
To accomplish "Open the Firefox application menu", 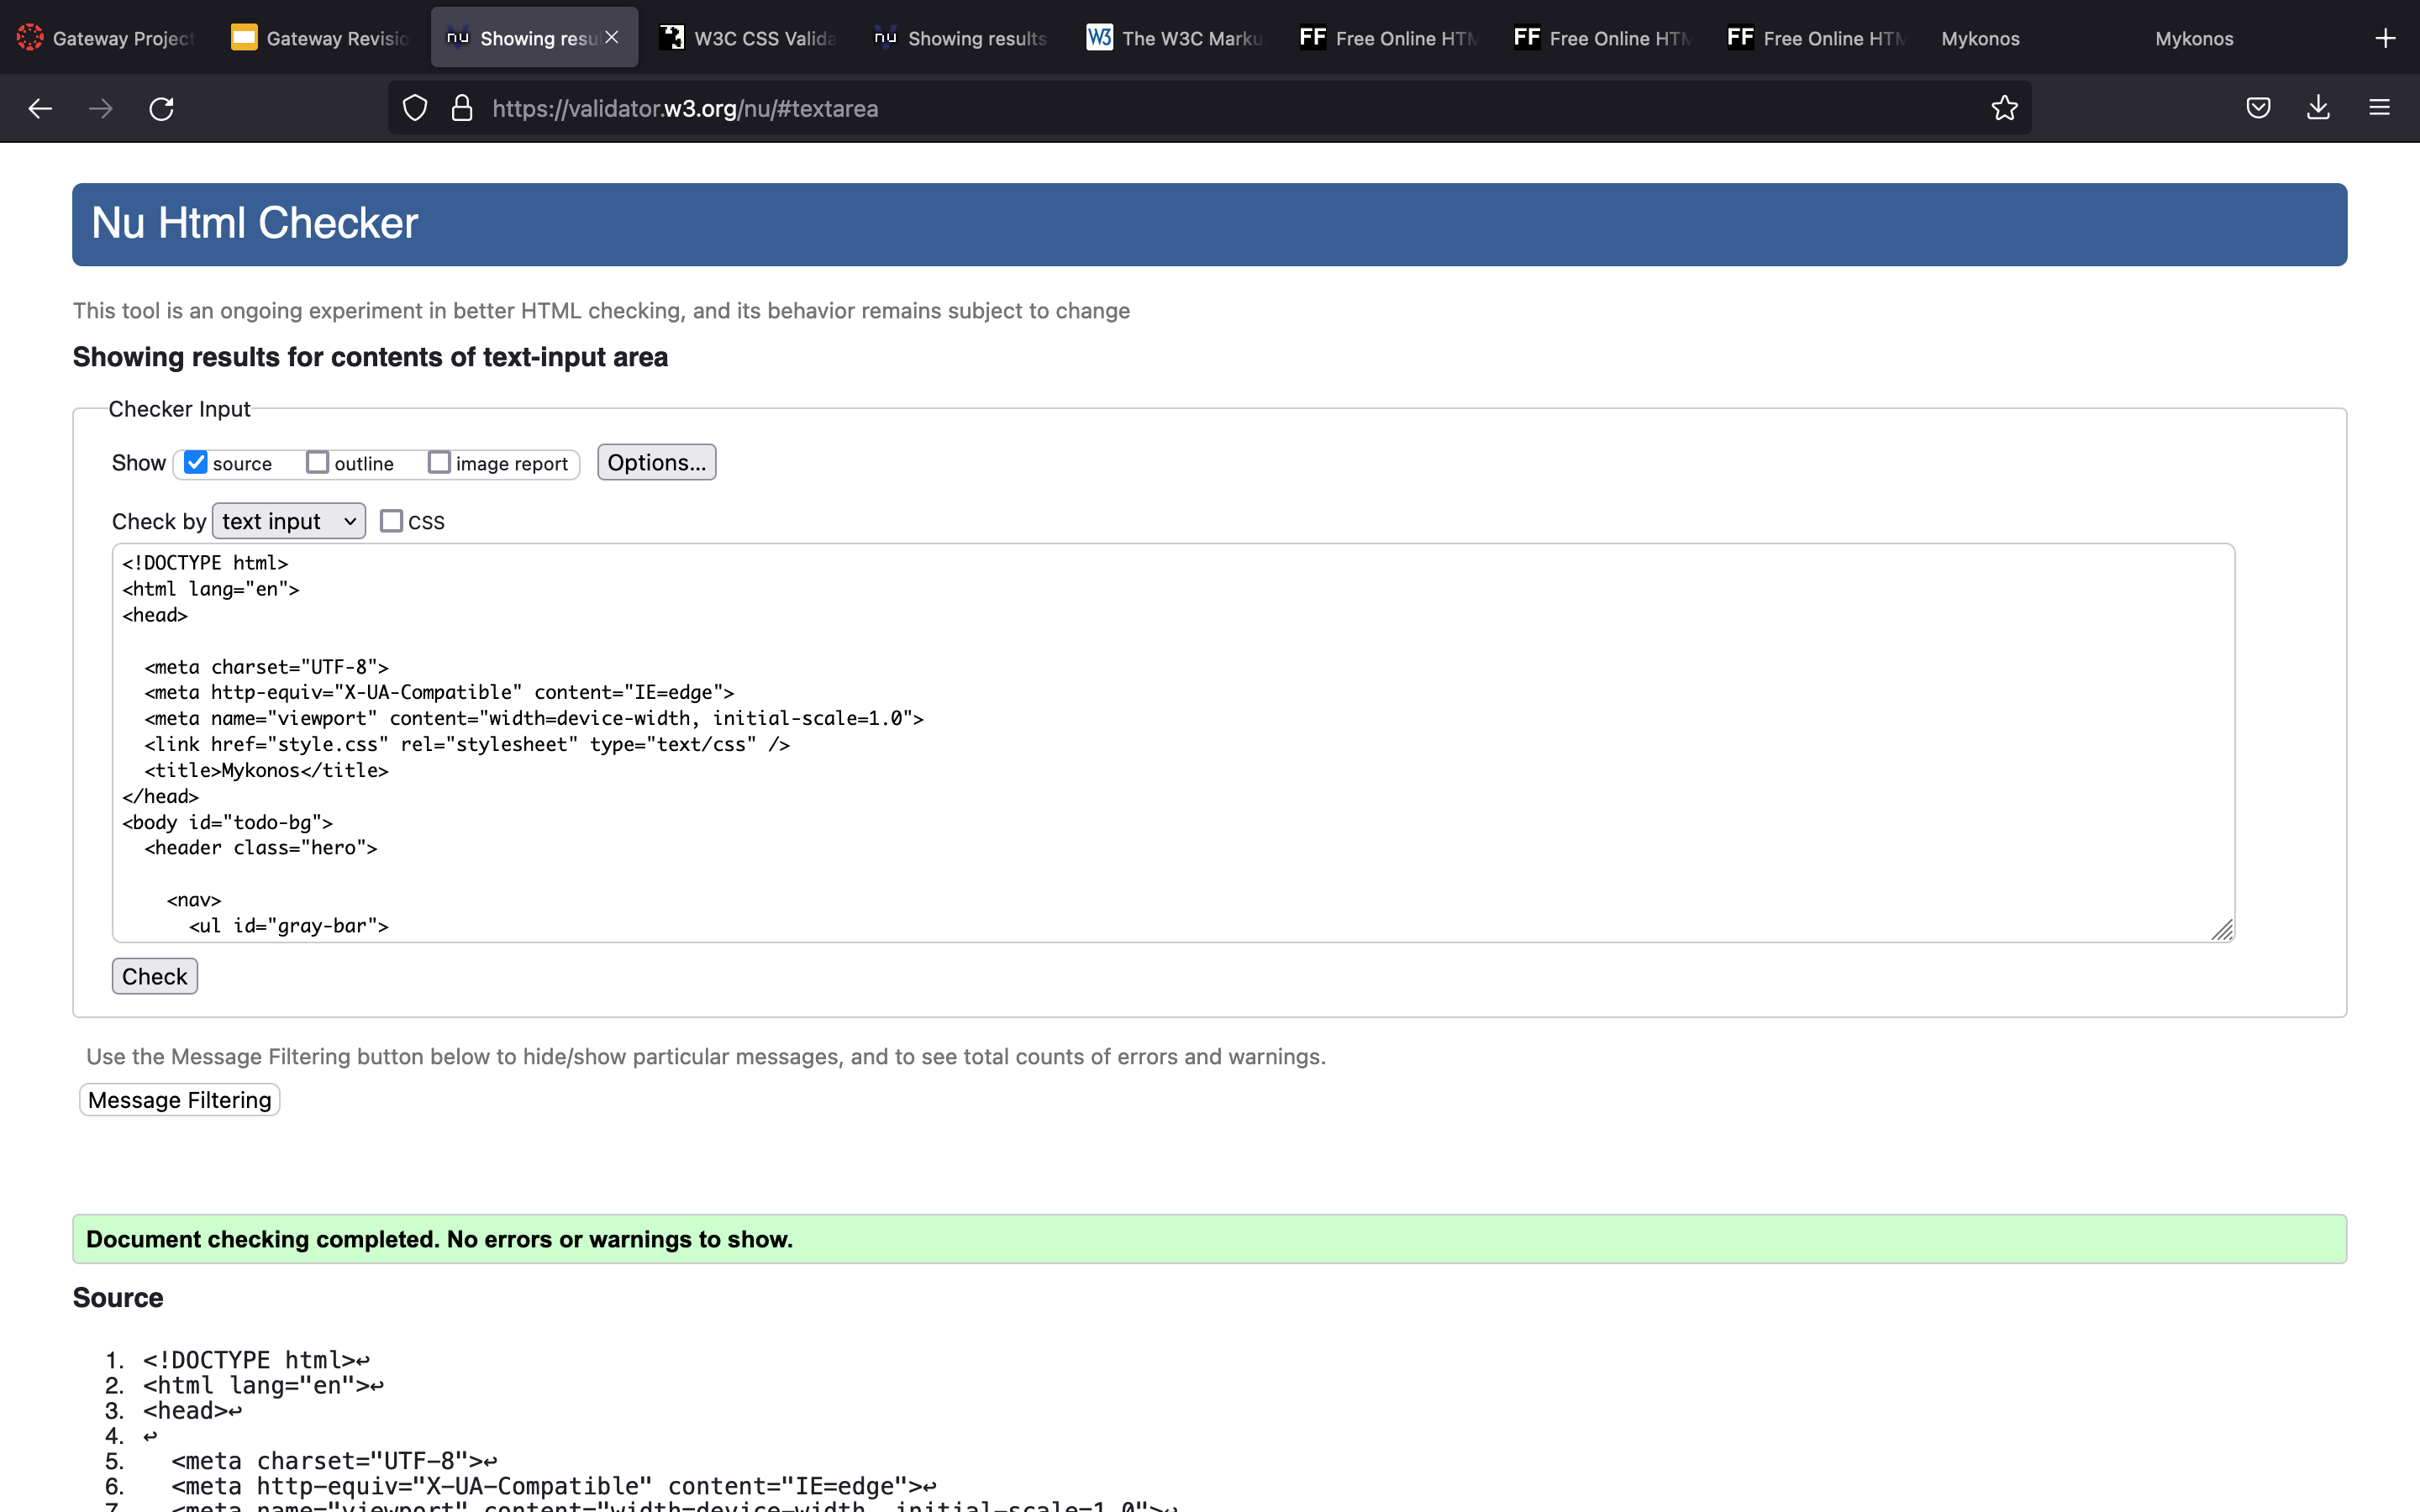I will pyautogui.click(x=2380, y=108).
